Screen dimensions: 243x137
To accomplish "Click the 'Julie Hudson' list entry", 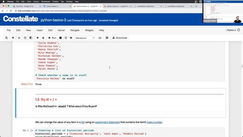I will [x=48, y=43].
